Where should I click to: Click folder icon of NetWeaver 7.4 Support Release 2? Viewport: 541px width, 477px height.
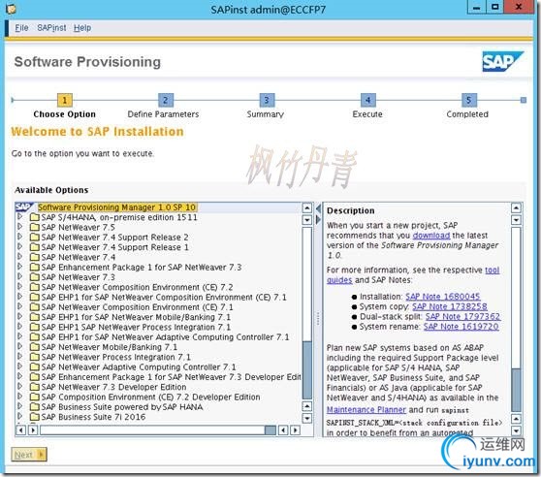35,238
